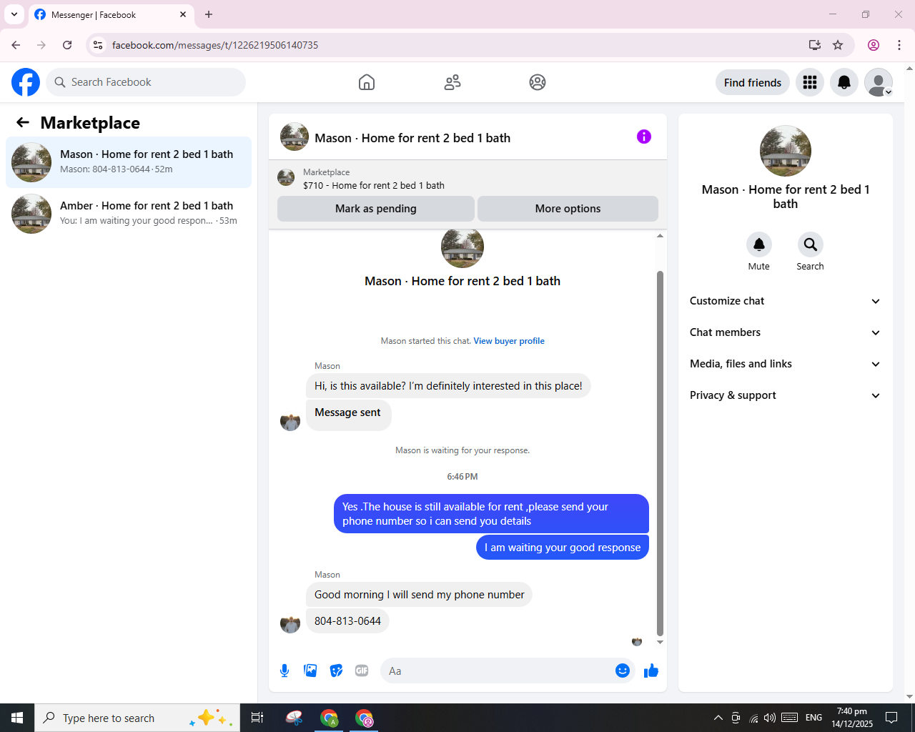Viewport: 915px width, 732px height.
Task: Open the notifications bell in the top bar
Action: pyautogui.click(x=844, y=82)
